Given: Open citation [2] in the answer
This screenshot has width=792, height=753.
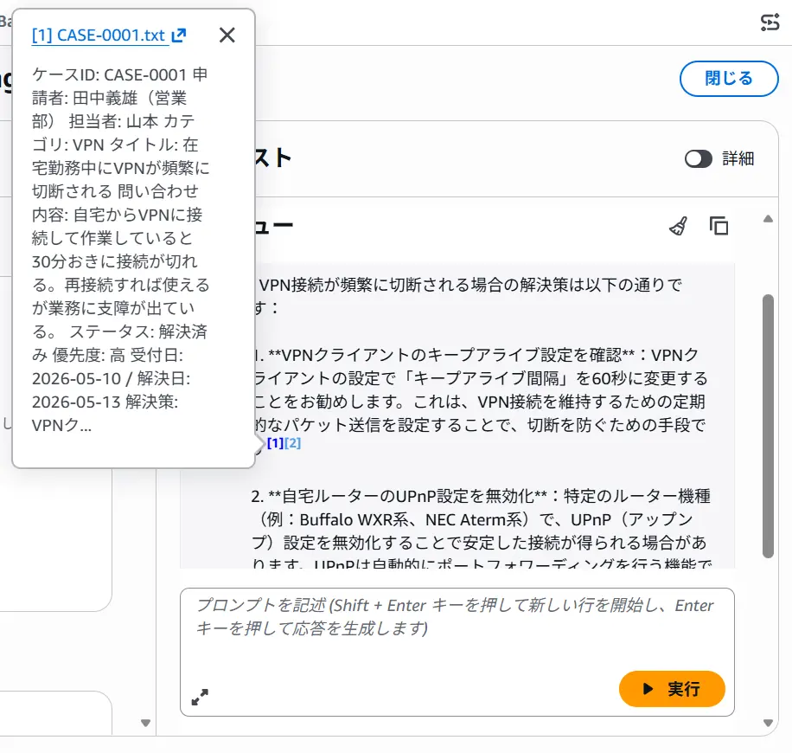Looking at the screenshot, I should pyautogui.click(x=292, y=443).
